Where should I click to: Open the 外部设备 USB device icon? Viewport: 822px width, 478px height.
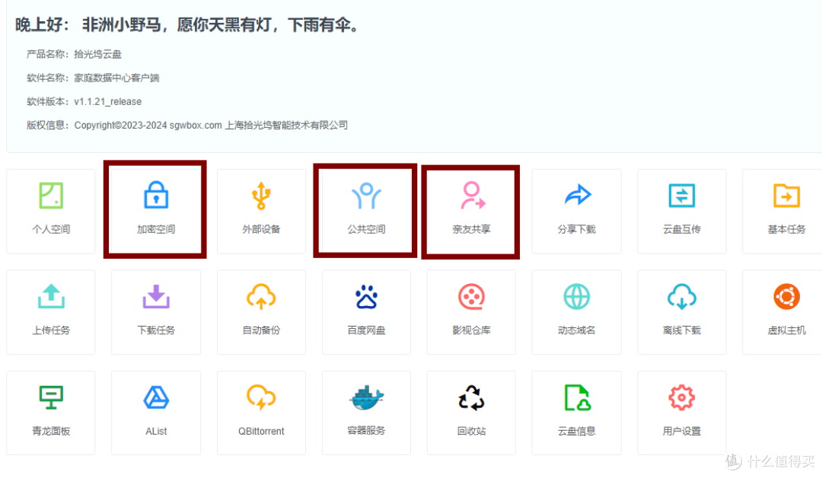click(261, 196)
